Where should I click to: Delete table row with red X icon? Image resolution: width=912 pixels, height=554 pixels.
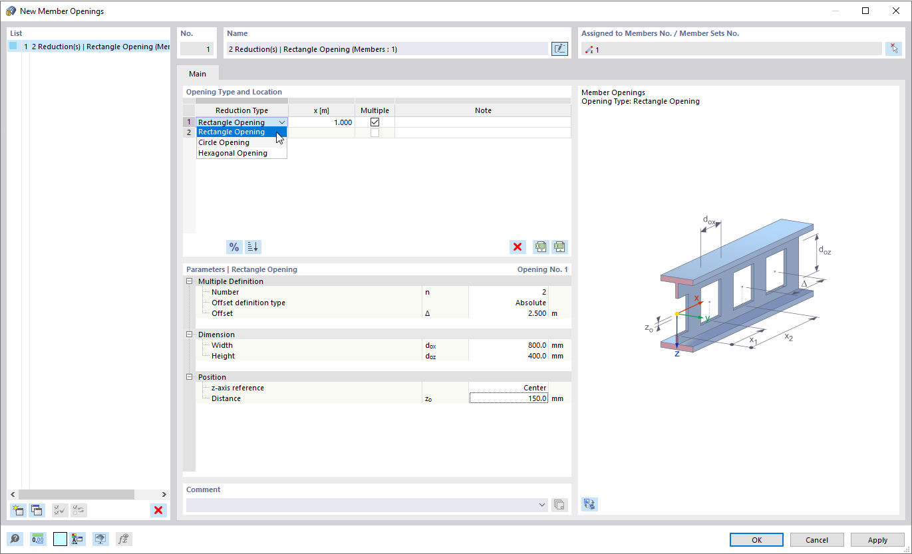click(518, 247)
